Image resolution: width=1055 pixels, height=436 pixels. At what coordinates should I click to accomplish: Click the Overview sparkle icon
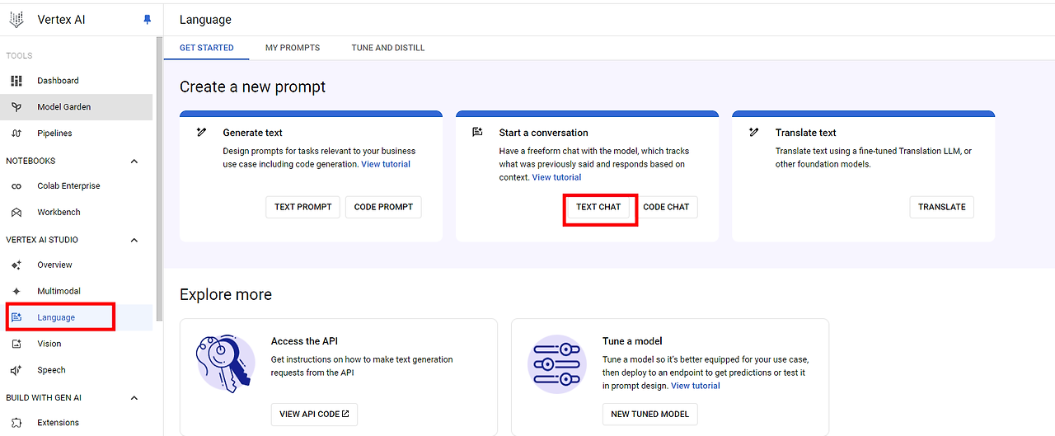[x=16, y=265]
